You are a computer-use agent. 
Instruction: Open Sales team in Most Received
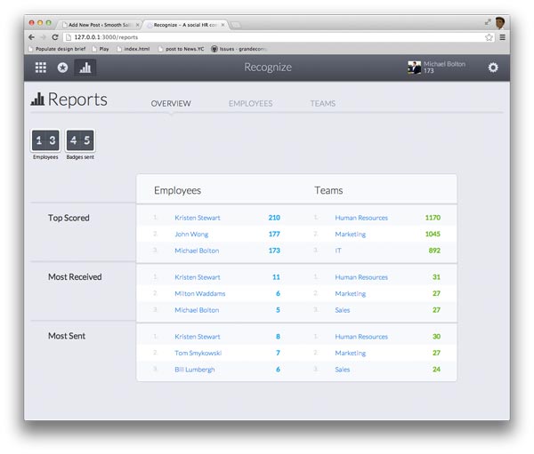343,310
